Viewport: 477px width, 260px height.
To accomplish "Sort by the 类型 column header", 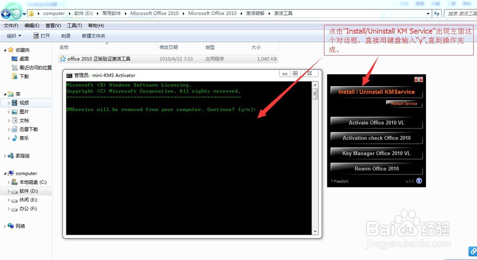I will pyautogui.click(x=210, y=47).
